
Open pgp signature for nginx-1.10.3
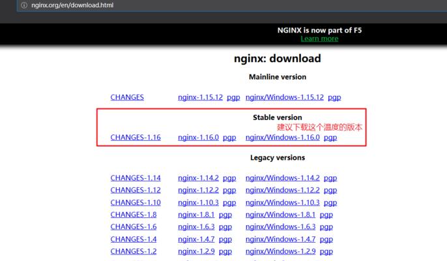[229, 203]
